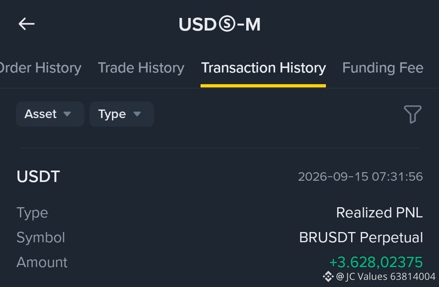Expand the Type dropdown arrow
The image size is (439, 287).
(137, 114)
